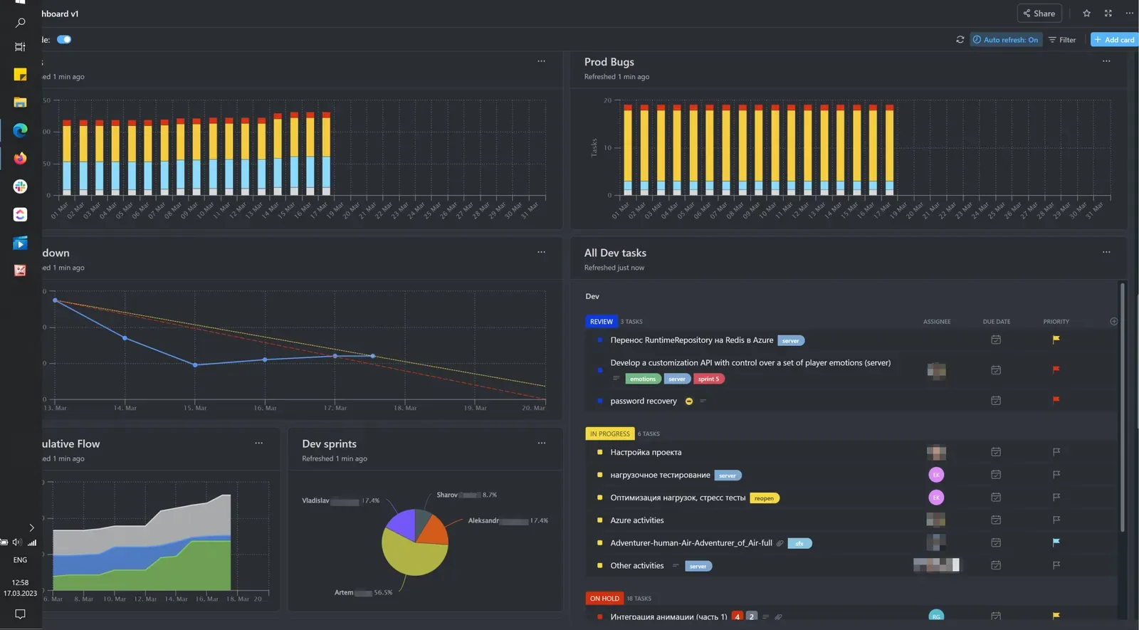The height and width of the screenshot is (630, 1139).
Task: Open Firefox from the taskbar
Action: point(20,158)
